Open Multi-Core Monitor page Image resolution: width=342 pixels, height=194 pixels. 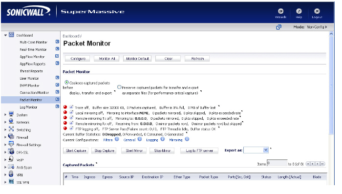point(33,42)
